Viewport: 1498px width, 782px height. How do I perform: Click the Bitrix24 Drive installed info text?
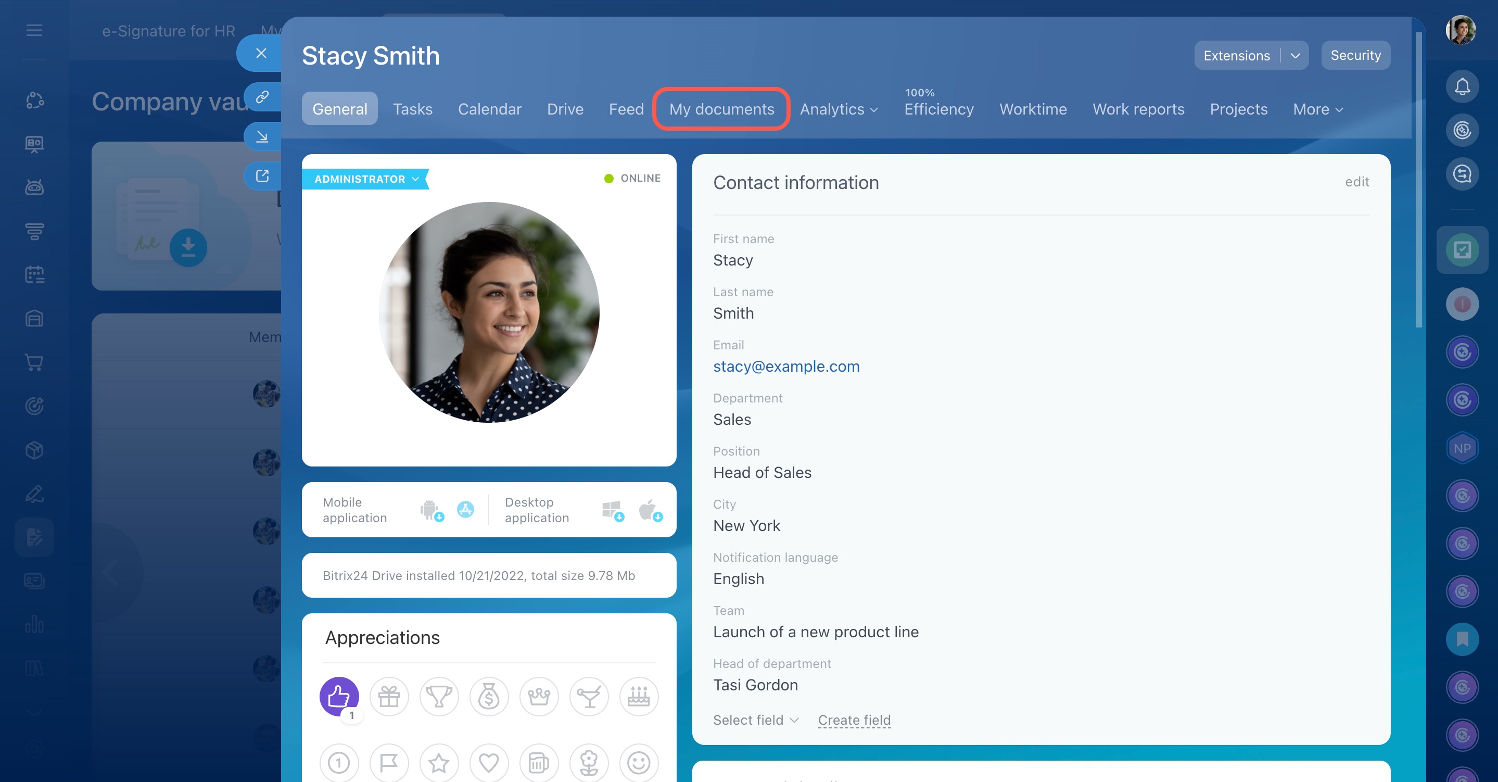(x=478, y=575)
